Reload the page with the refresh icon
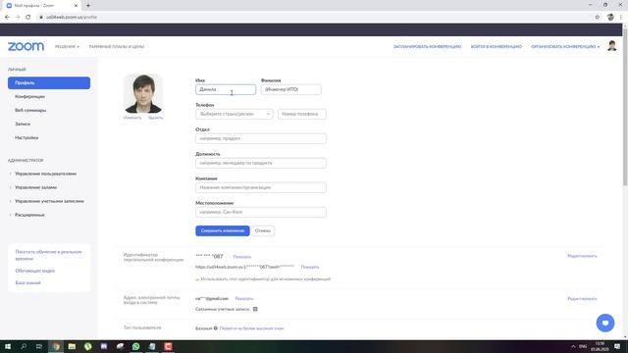 click(x=28, y=18)
